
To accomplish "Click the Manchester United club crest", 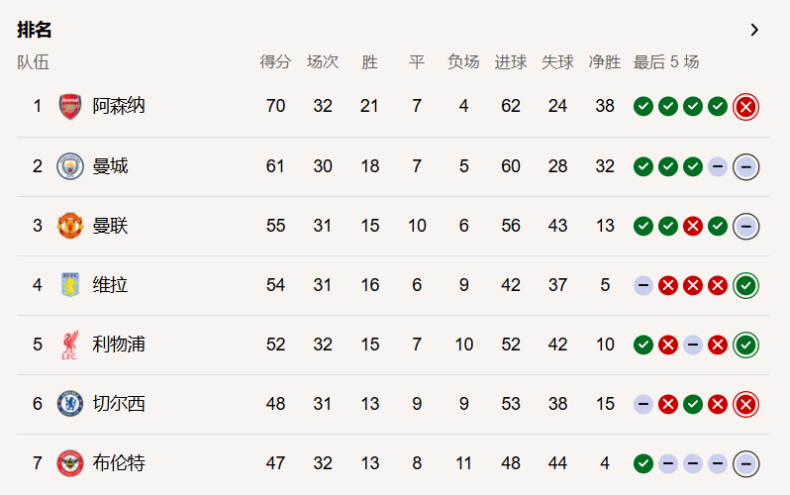I will [x=69, y=225].
